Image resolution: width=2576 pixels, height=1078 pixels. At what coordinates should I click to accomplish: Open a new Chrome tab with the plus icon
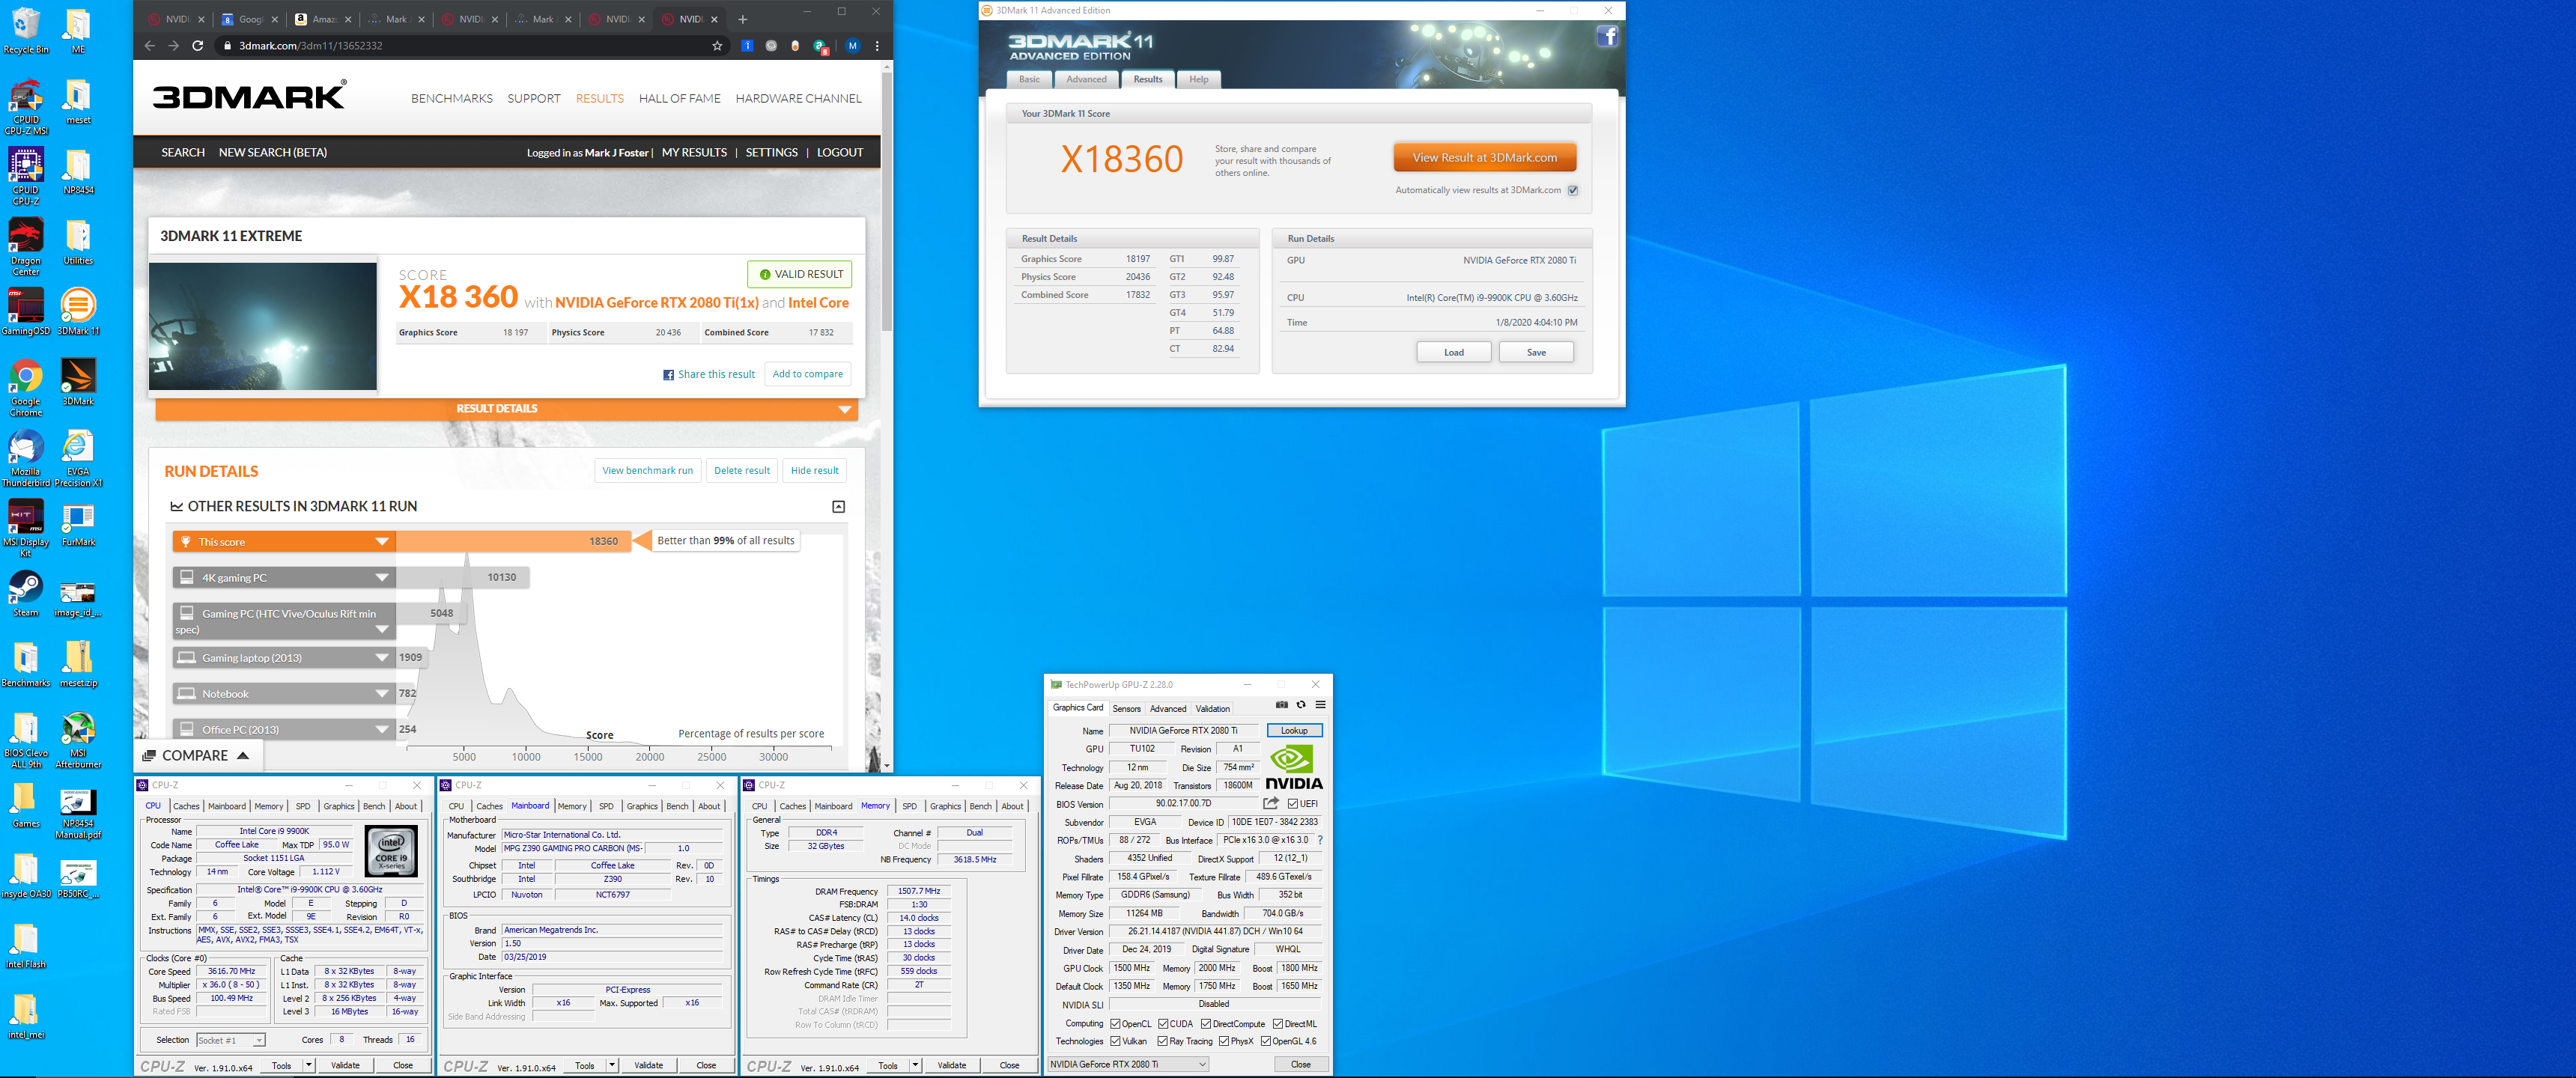pyautogui.click(x=742, y=19)
